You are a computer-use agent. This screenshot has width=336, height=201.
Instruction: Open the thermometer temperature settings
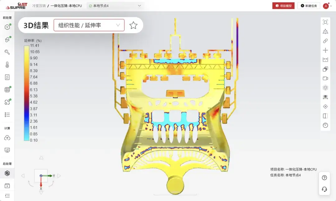tap(7, 65)
